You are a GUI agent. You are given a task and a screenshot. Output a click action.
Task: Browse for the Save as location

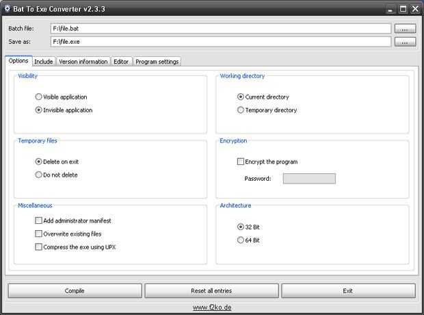pos(406,42)
